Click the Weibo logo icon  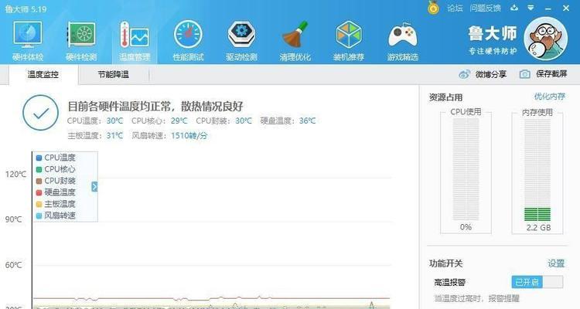464,74
